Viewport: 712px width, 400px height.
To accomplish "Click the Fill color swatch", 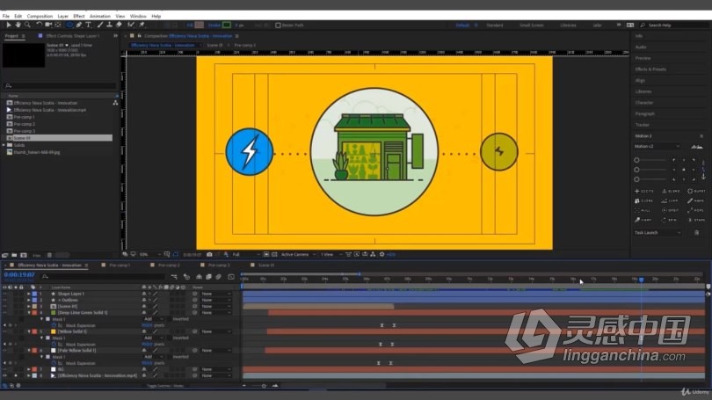I will click(x=199, y=25).
